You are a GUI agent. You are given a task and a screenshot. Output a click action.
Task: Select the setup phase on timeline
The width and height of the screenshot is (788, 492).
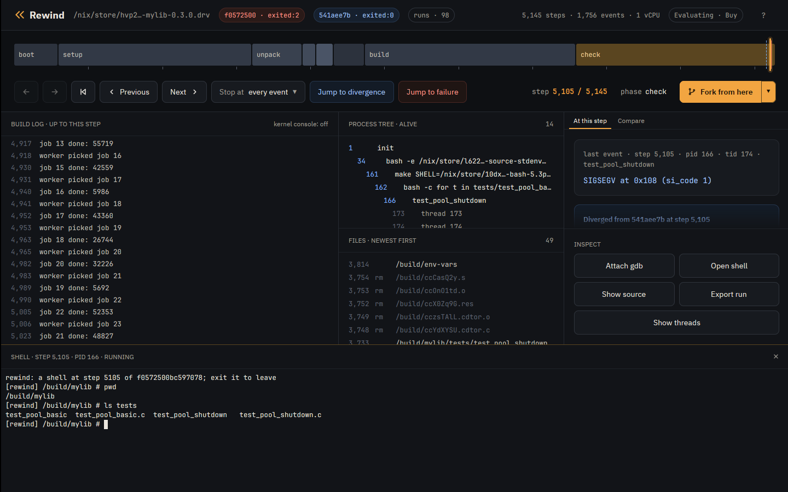pos(155,55)
